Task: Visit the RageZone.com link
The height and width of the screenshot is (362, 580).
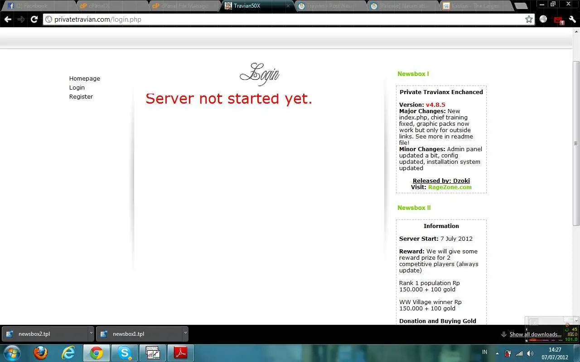Action: [x=450, y=187]
